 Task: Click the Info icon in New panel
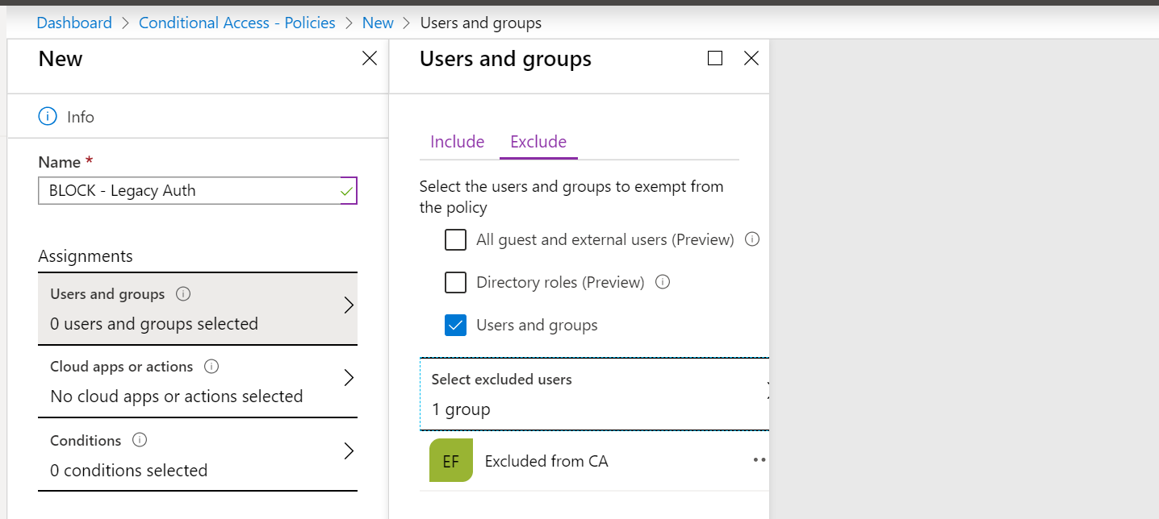pyautogui.click(x=48, y=117)
